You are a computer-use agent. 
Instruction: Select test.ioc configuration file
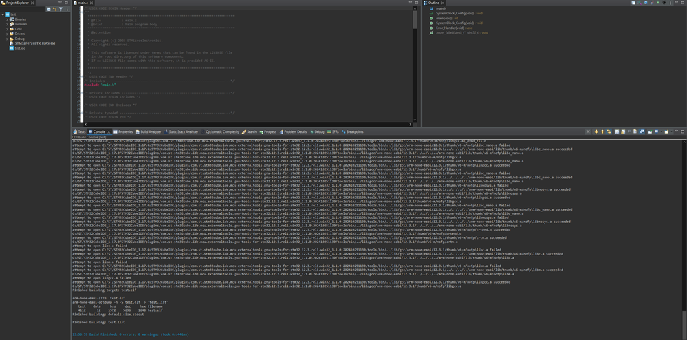(x=20, y=48)
